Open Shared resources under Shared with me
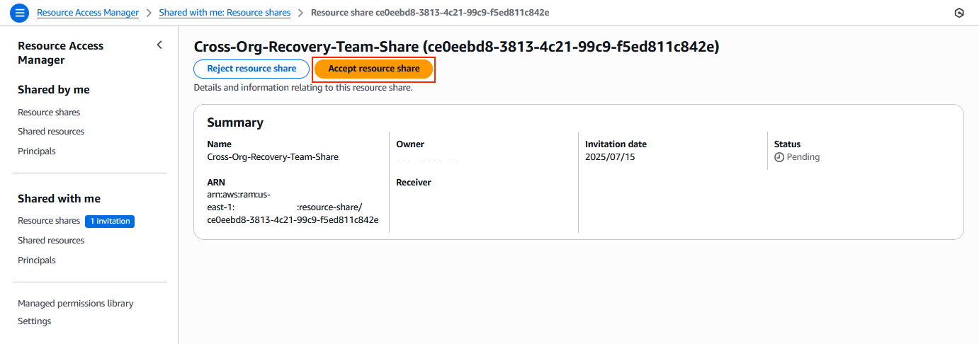Screen dimensions: 979x344 point(51,241)
